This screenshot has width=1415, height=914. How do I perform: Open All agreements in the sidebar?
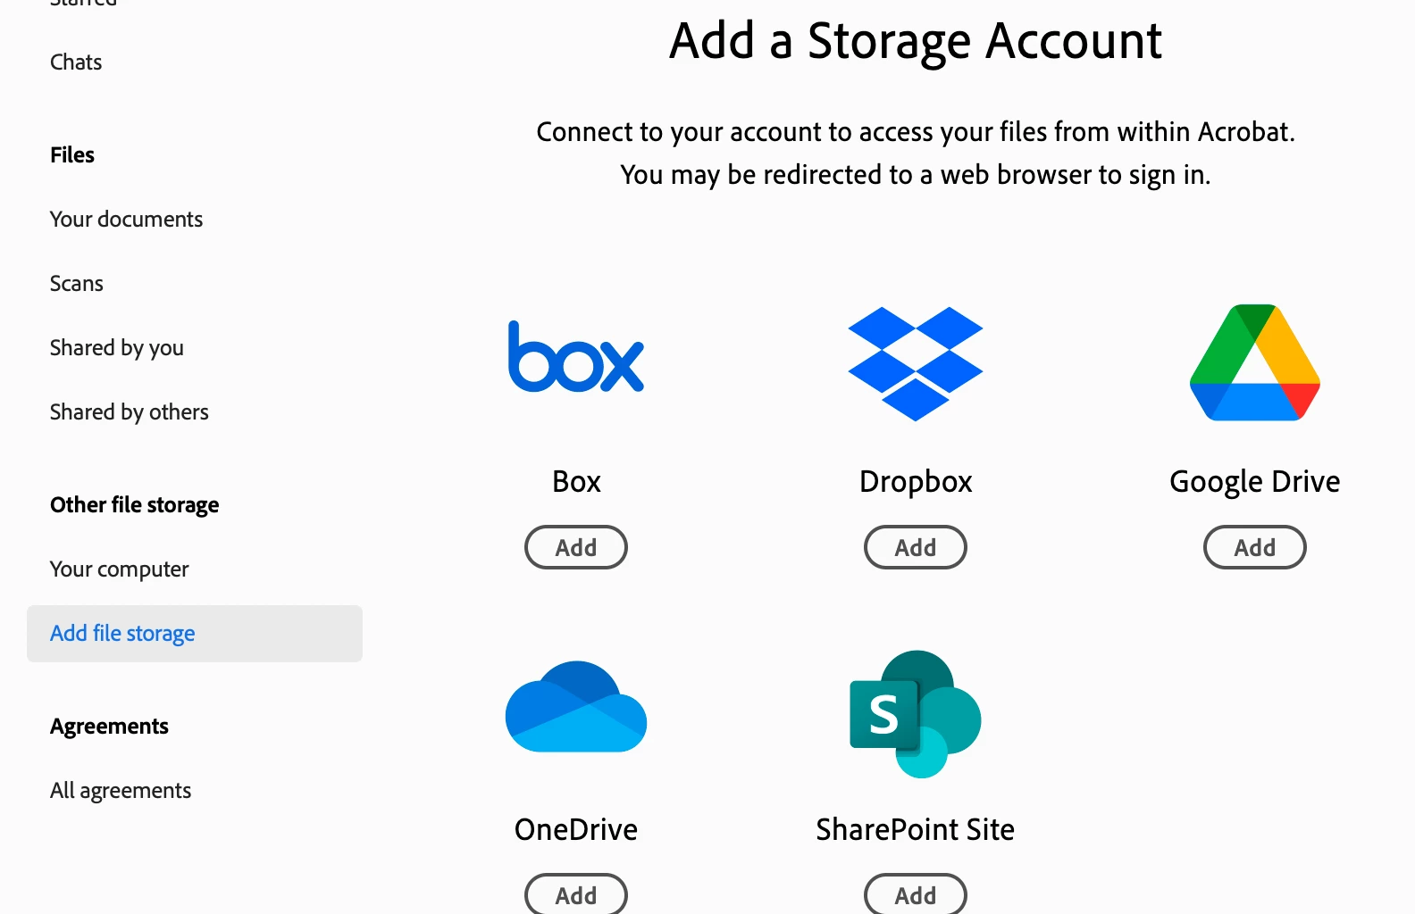click(x=121, y=791)
